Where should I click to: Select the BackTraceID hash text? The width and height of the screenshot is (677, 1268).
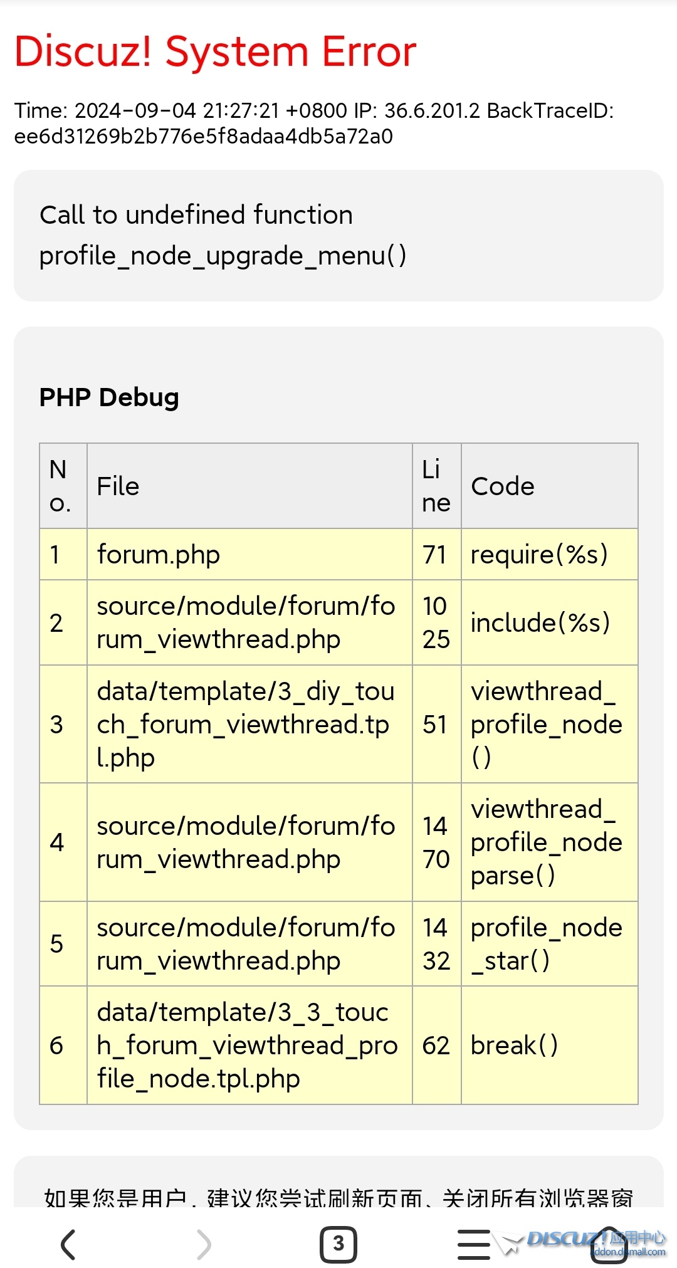point(203,136)
